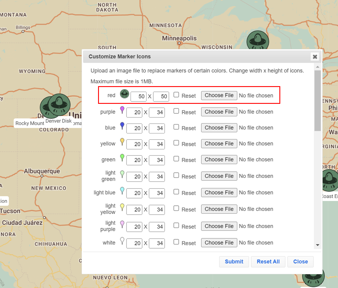This screenshot has width=338, height=288.
Task: Check the Reset box for blue markers
Action: click(x=176, y=127)
